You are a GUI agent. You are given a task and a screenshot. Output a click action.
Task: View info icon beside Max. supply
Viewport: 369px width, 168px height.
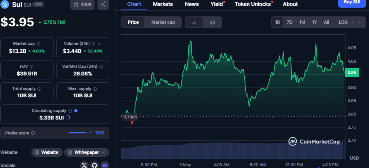tap(95, 89)
